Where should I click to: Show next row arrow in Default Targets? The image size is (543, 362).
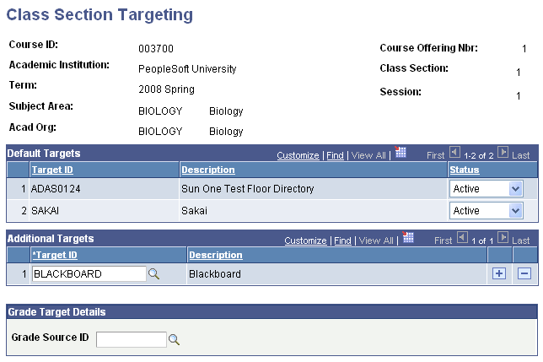[x=503, y=152]
